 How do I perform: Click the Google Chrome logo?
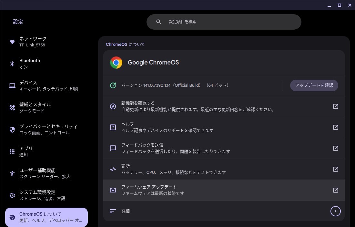pyautogui.click(x=116, y=63)
